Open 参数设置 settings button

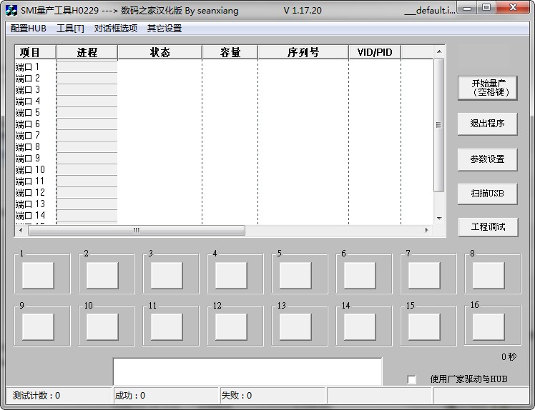pos(488,159)
